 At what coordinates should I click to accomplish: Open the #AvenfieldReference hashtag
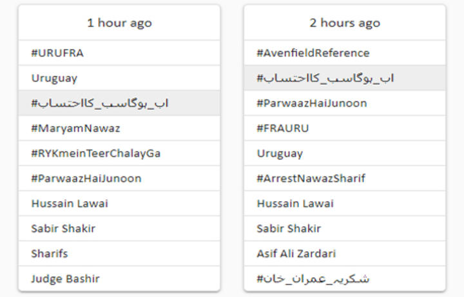point(345,53)
